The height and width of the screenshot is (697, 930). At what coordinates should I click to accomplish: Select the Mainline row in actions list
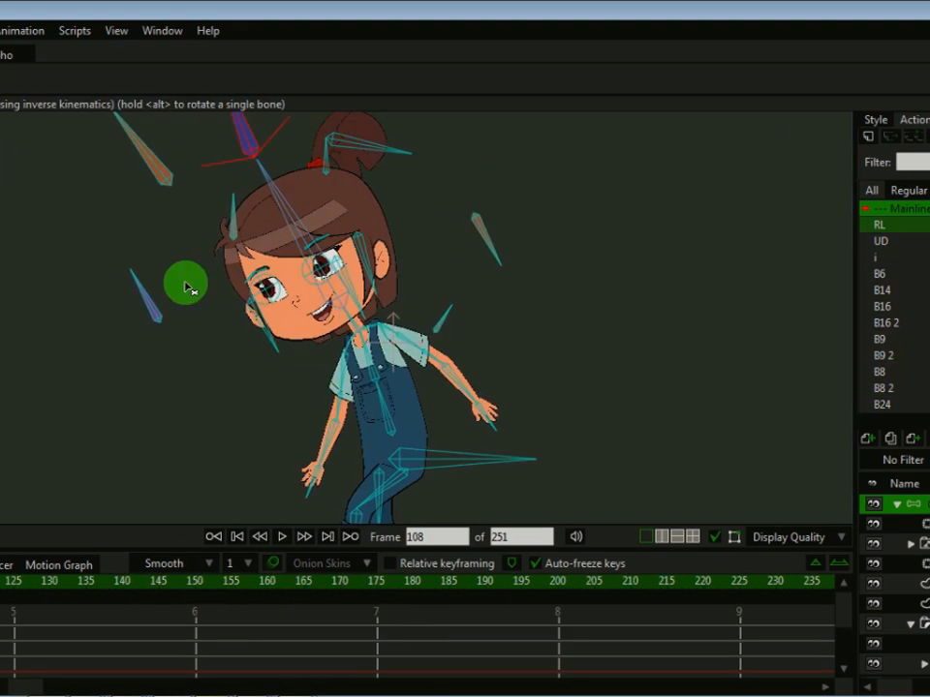point(894,209)
